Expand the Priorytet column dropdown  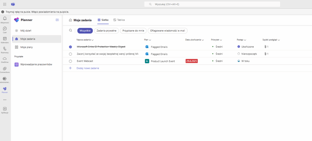pos(221,40)
